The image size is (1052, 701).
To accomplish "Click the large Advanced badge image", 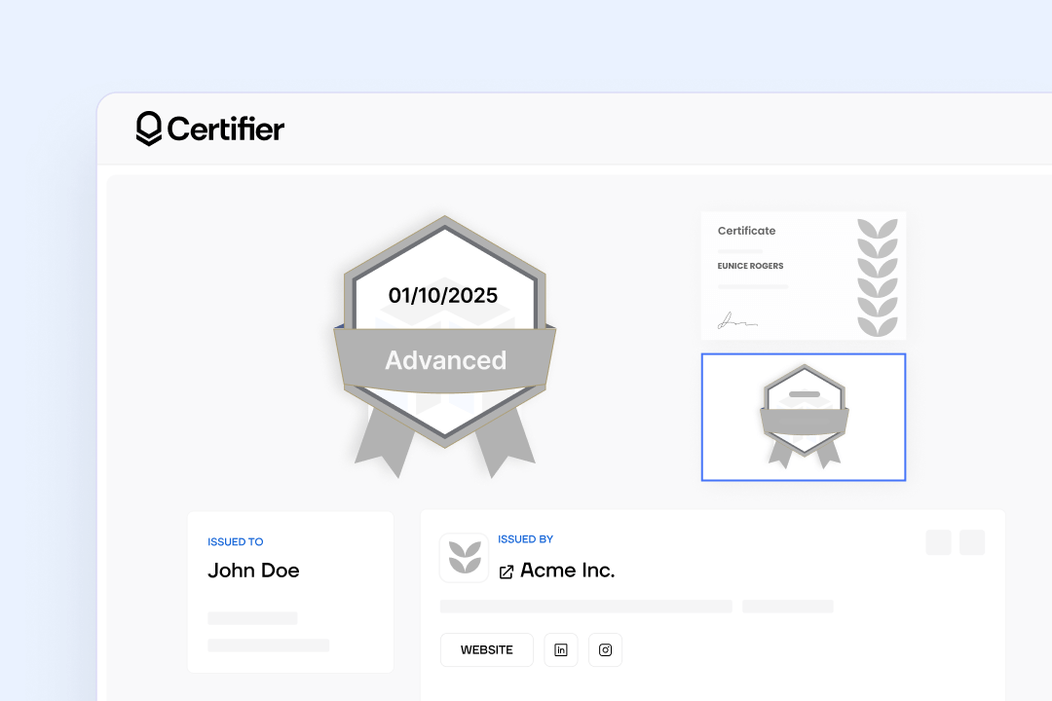I will (x=445, y=347).
